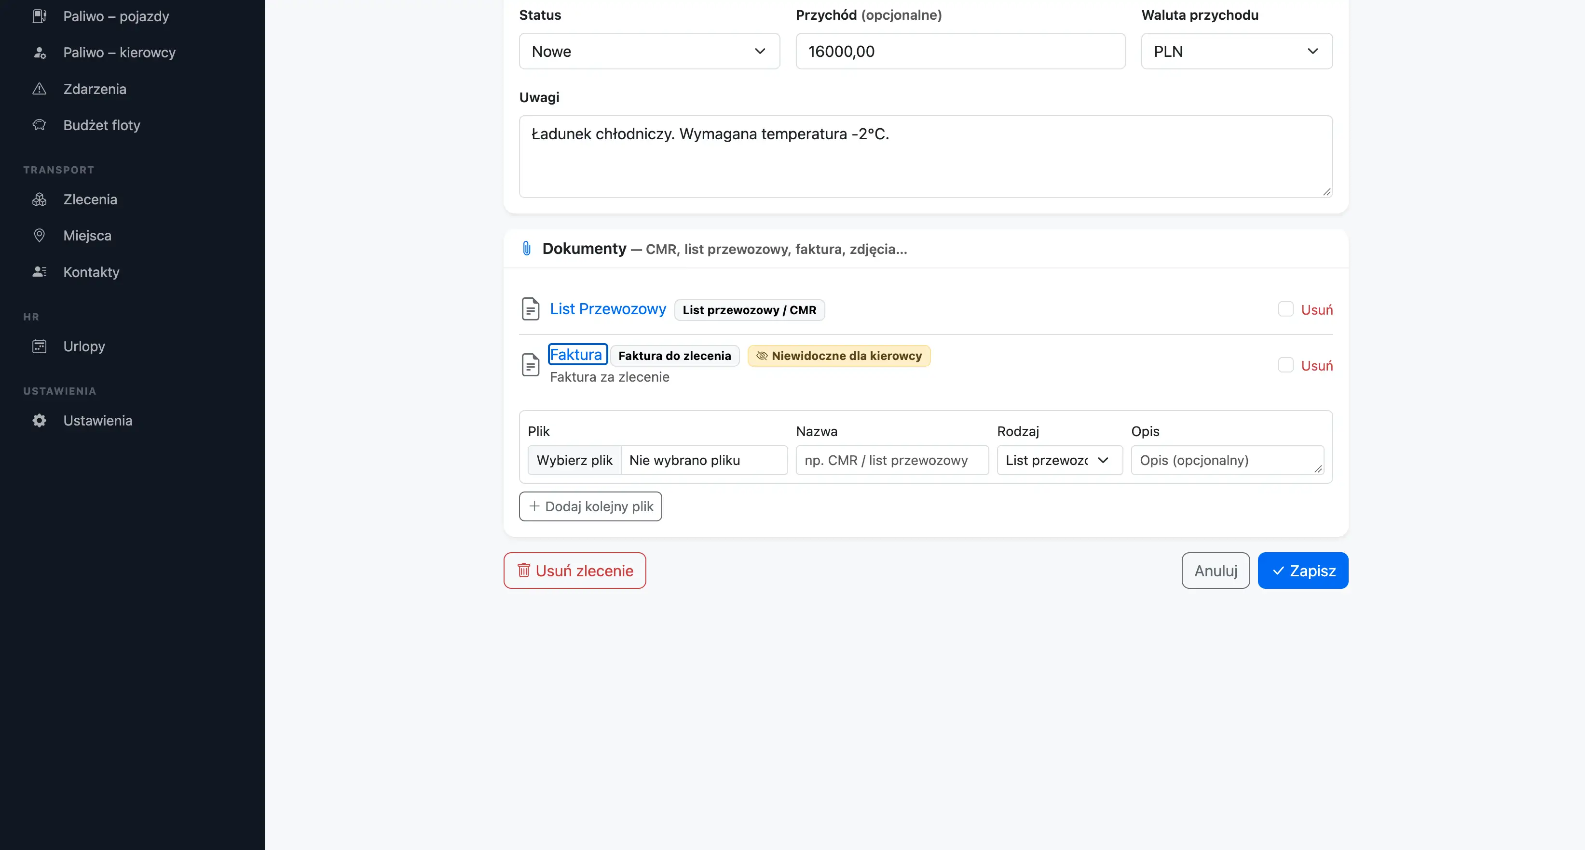Click the fuel pump icon beside Paliwo – pojazdy

pyautogui.click(x=40, y=16)
